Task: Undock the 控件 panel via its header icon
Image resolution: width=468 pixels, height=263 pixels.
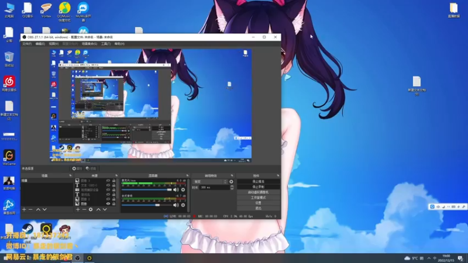Action: 278,176
